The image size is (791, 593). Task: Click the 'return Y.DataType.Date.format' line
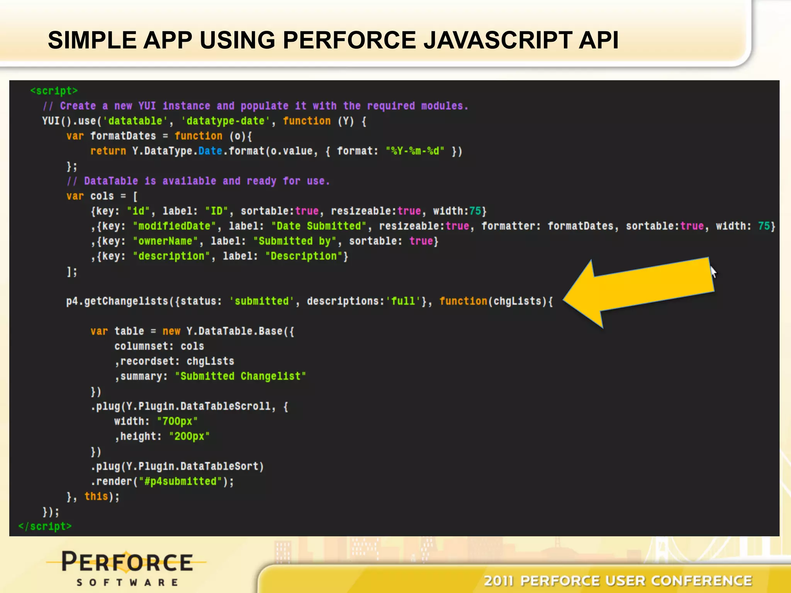276,151
